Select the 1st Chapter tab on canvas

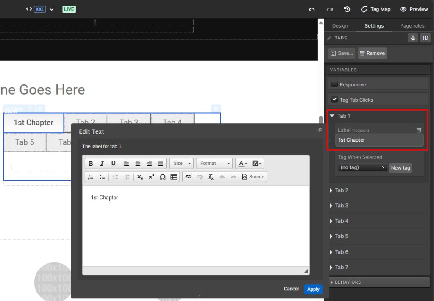(33, 123)
